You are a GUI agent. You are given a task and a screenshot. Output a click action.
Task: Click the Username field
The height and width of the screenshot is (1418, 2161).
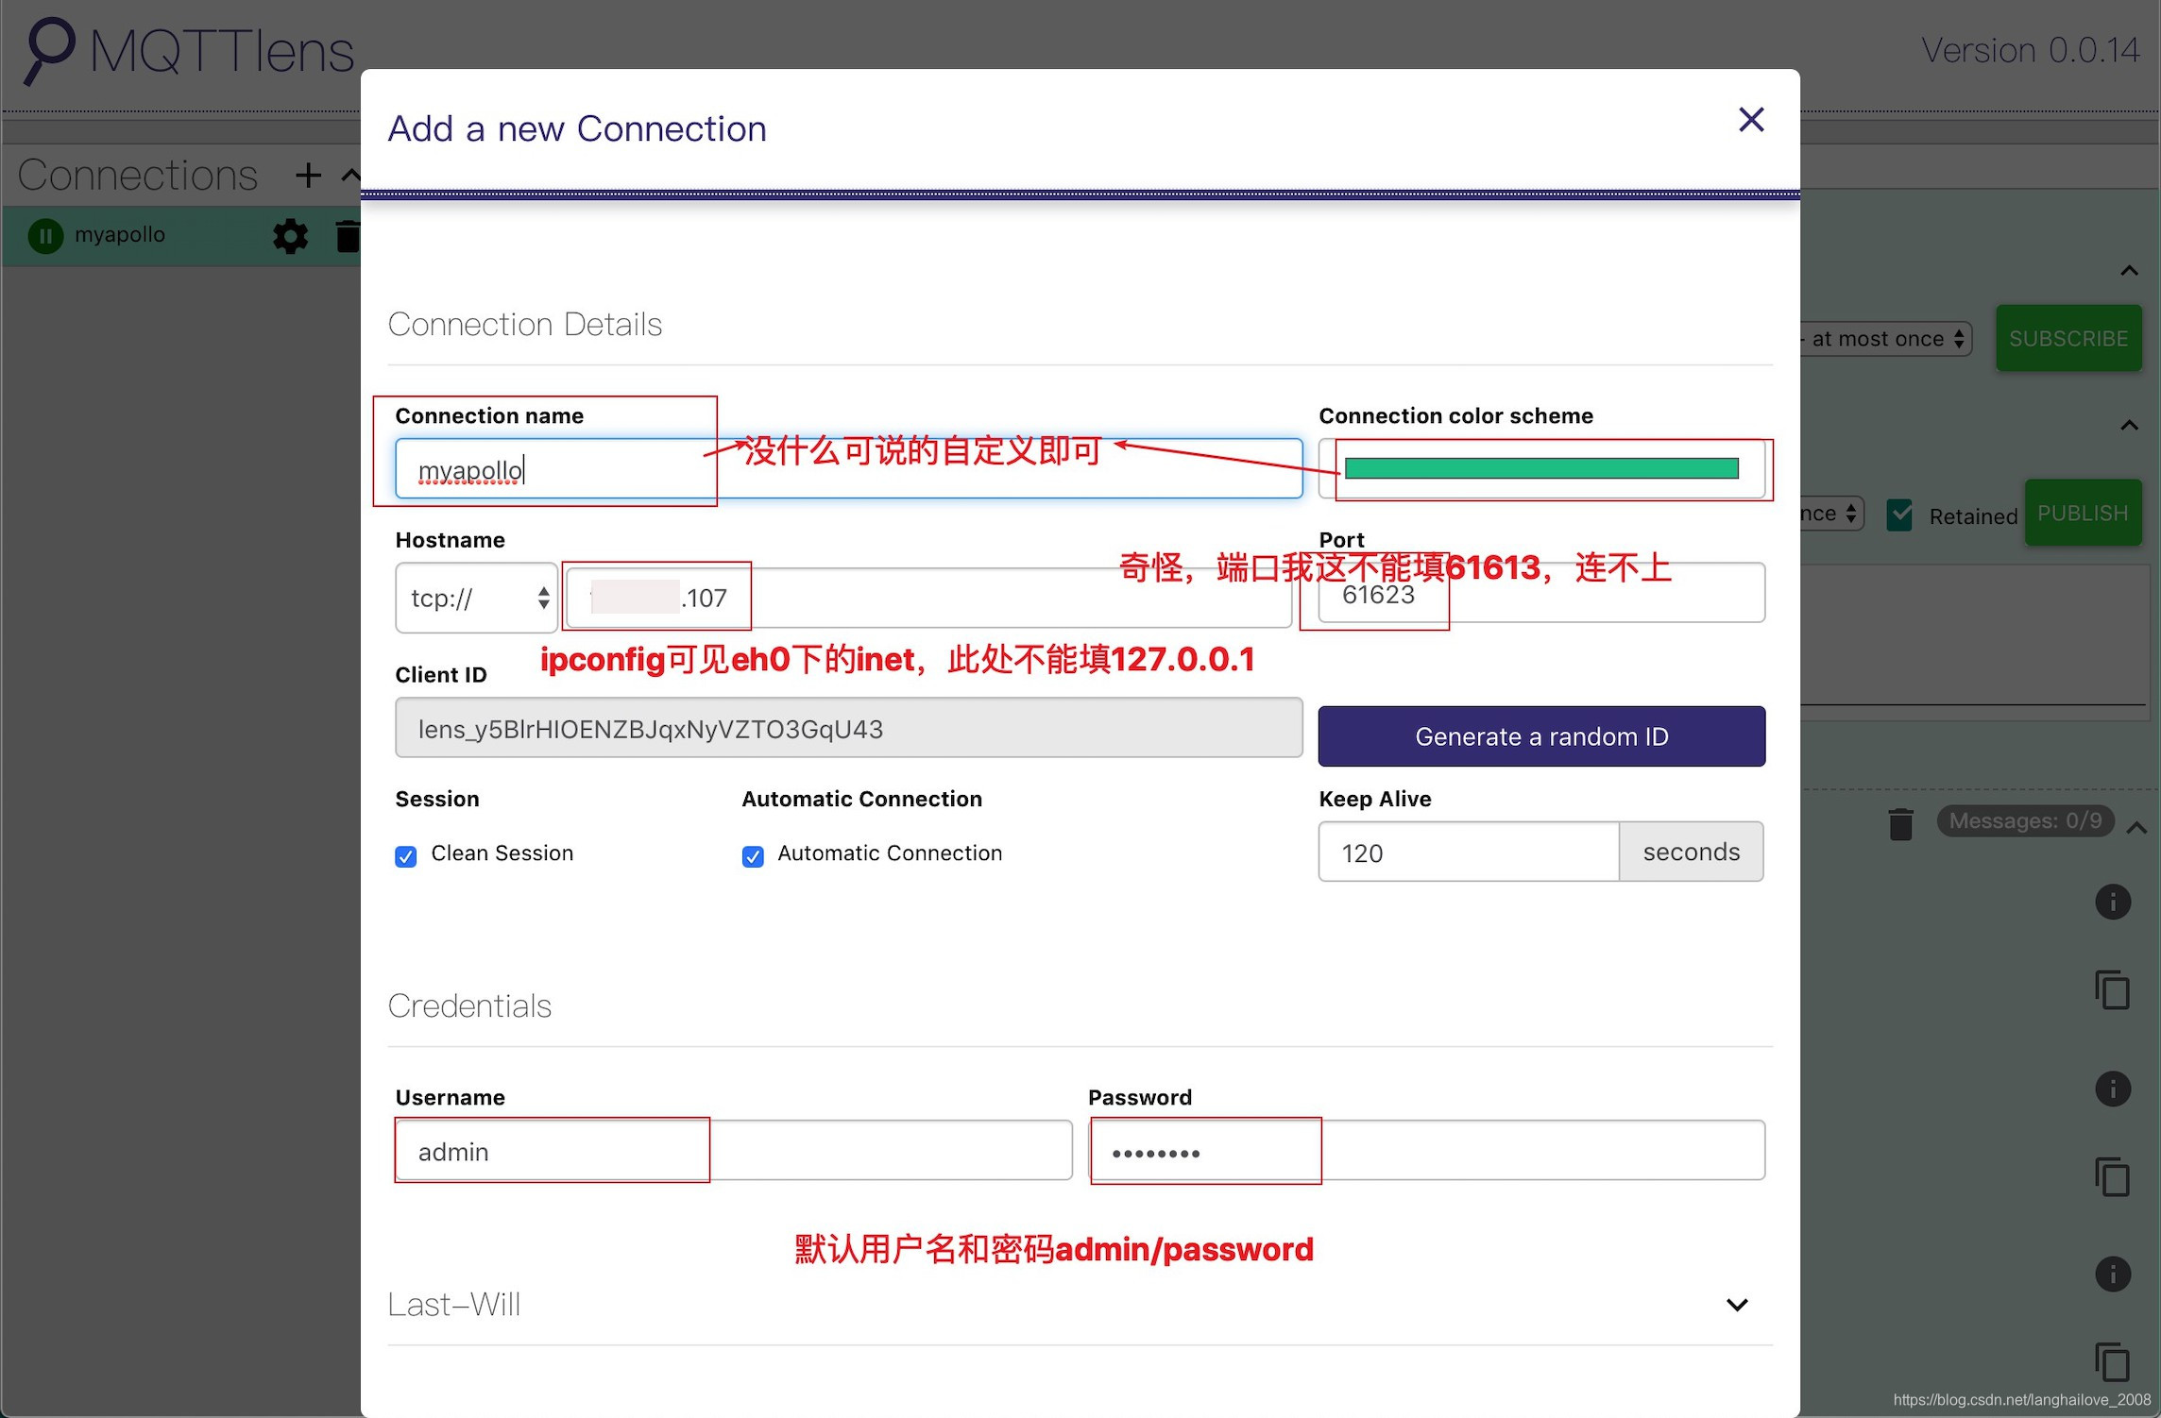click(734, 1150)
